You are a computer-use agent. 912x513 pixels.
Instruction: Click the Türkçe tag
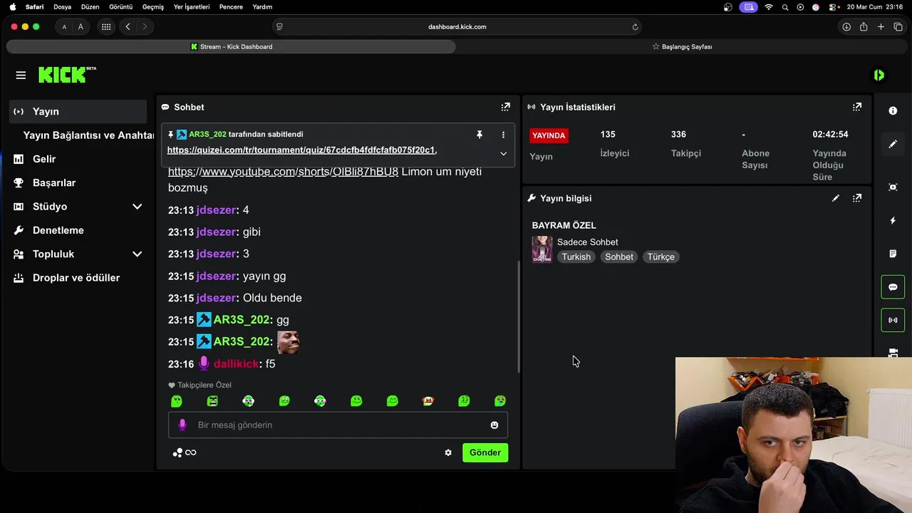tap(660, 256)
